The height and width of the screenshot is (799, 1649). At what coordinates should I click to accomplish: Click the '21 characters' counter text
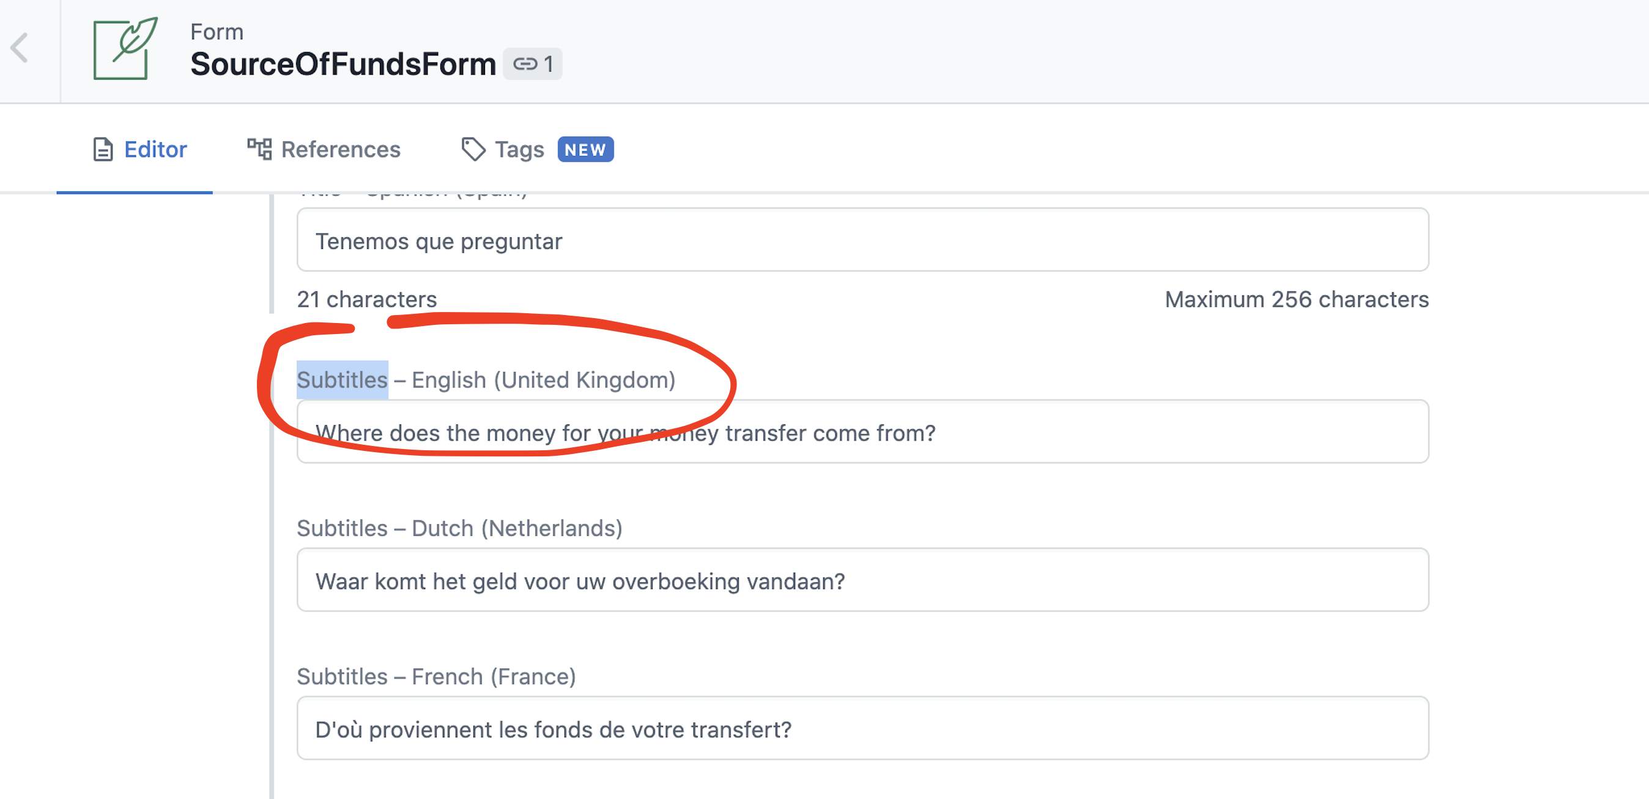tap(367, 299)
